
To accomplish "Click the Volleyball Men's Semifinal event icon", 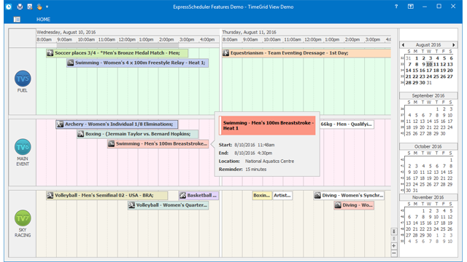I will [x=50, y=196].
